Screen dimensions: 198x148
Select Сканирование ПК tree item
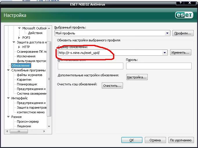(32, 52)
